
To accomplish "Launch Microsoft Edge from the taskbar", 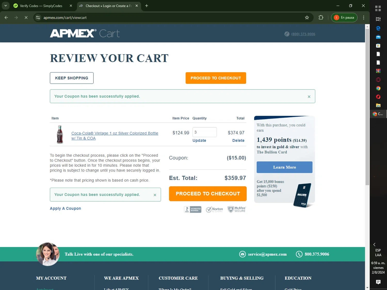I will [378, 28].
